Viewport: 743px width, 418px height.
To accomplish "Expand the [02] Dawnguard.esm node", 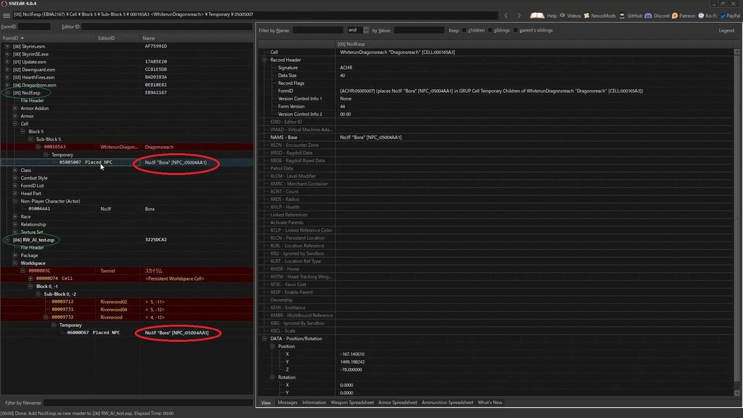I will (7, 69).
